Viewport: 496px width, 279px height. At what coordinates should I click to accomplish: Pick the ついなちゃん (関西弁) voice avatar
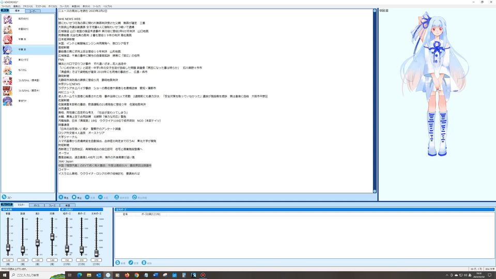coord(8,91)
